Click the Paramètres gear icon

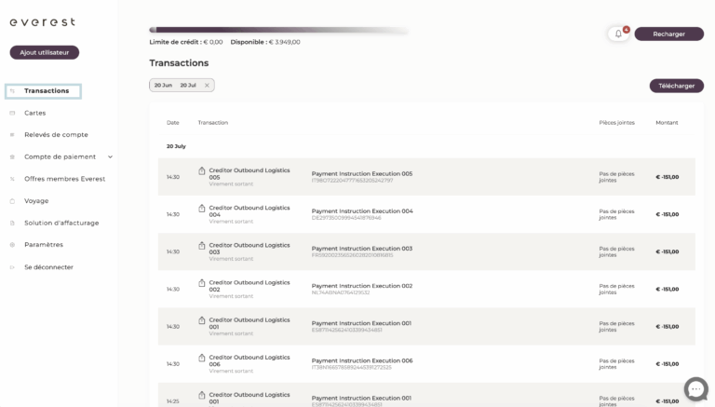point(12,245)
